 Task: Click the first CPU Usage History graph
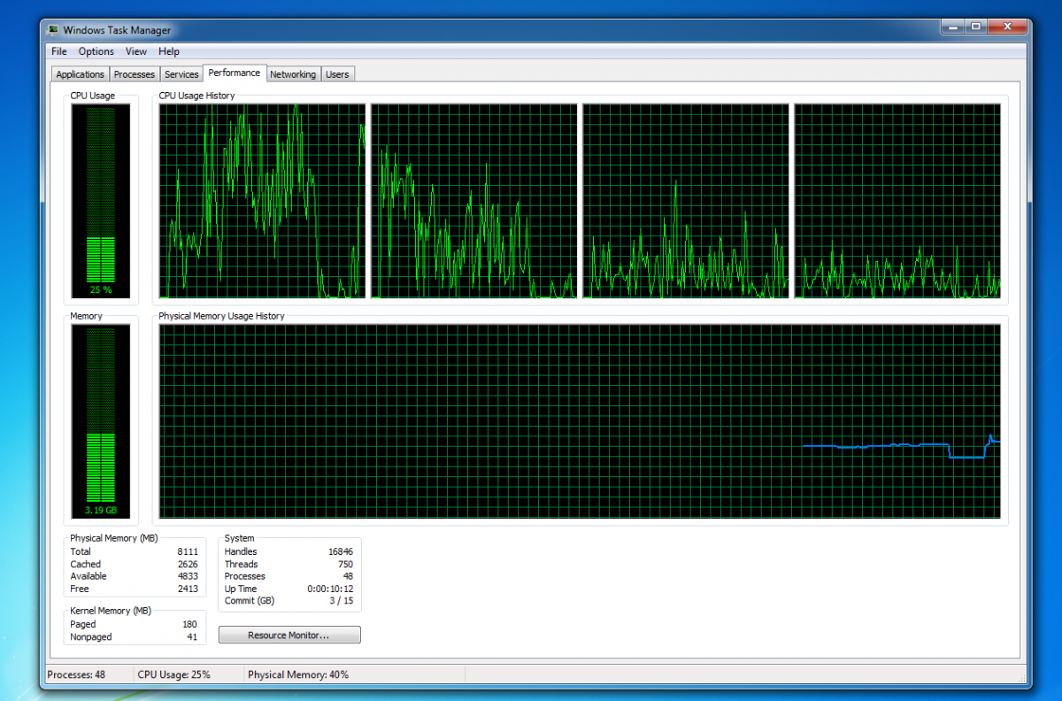[262, 201]
